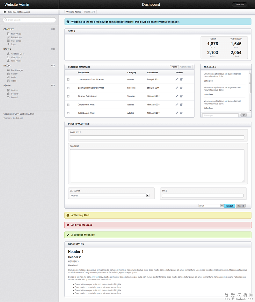Select the checkbox for the last Dolor Lorem Amet row

(68, 113)
